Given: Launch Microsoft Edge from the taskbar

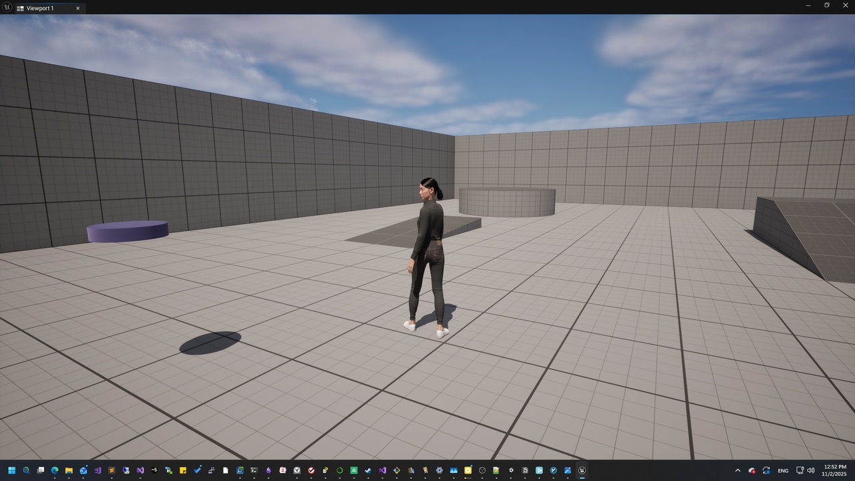Looking at the screenshot, I should [55, 470].
